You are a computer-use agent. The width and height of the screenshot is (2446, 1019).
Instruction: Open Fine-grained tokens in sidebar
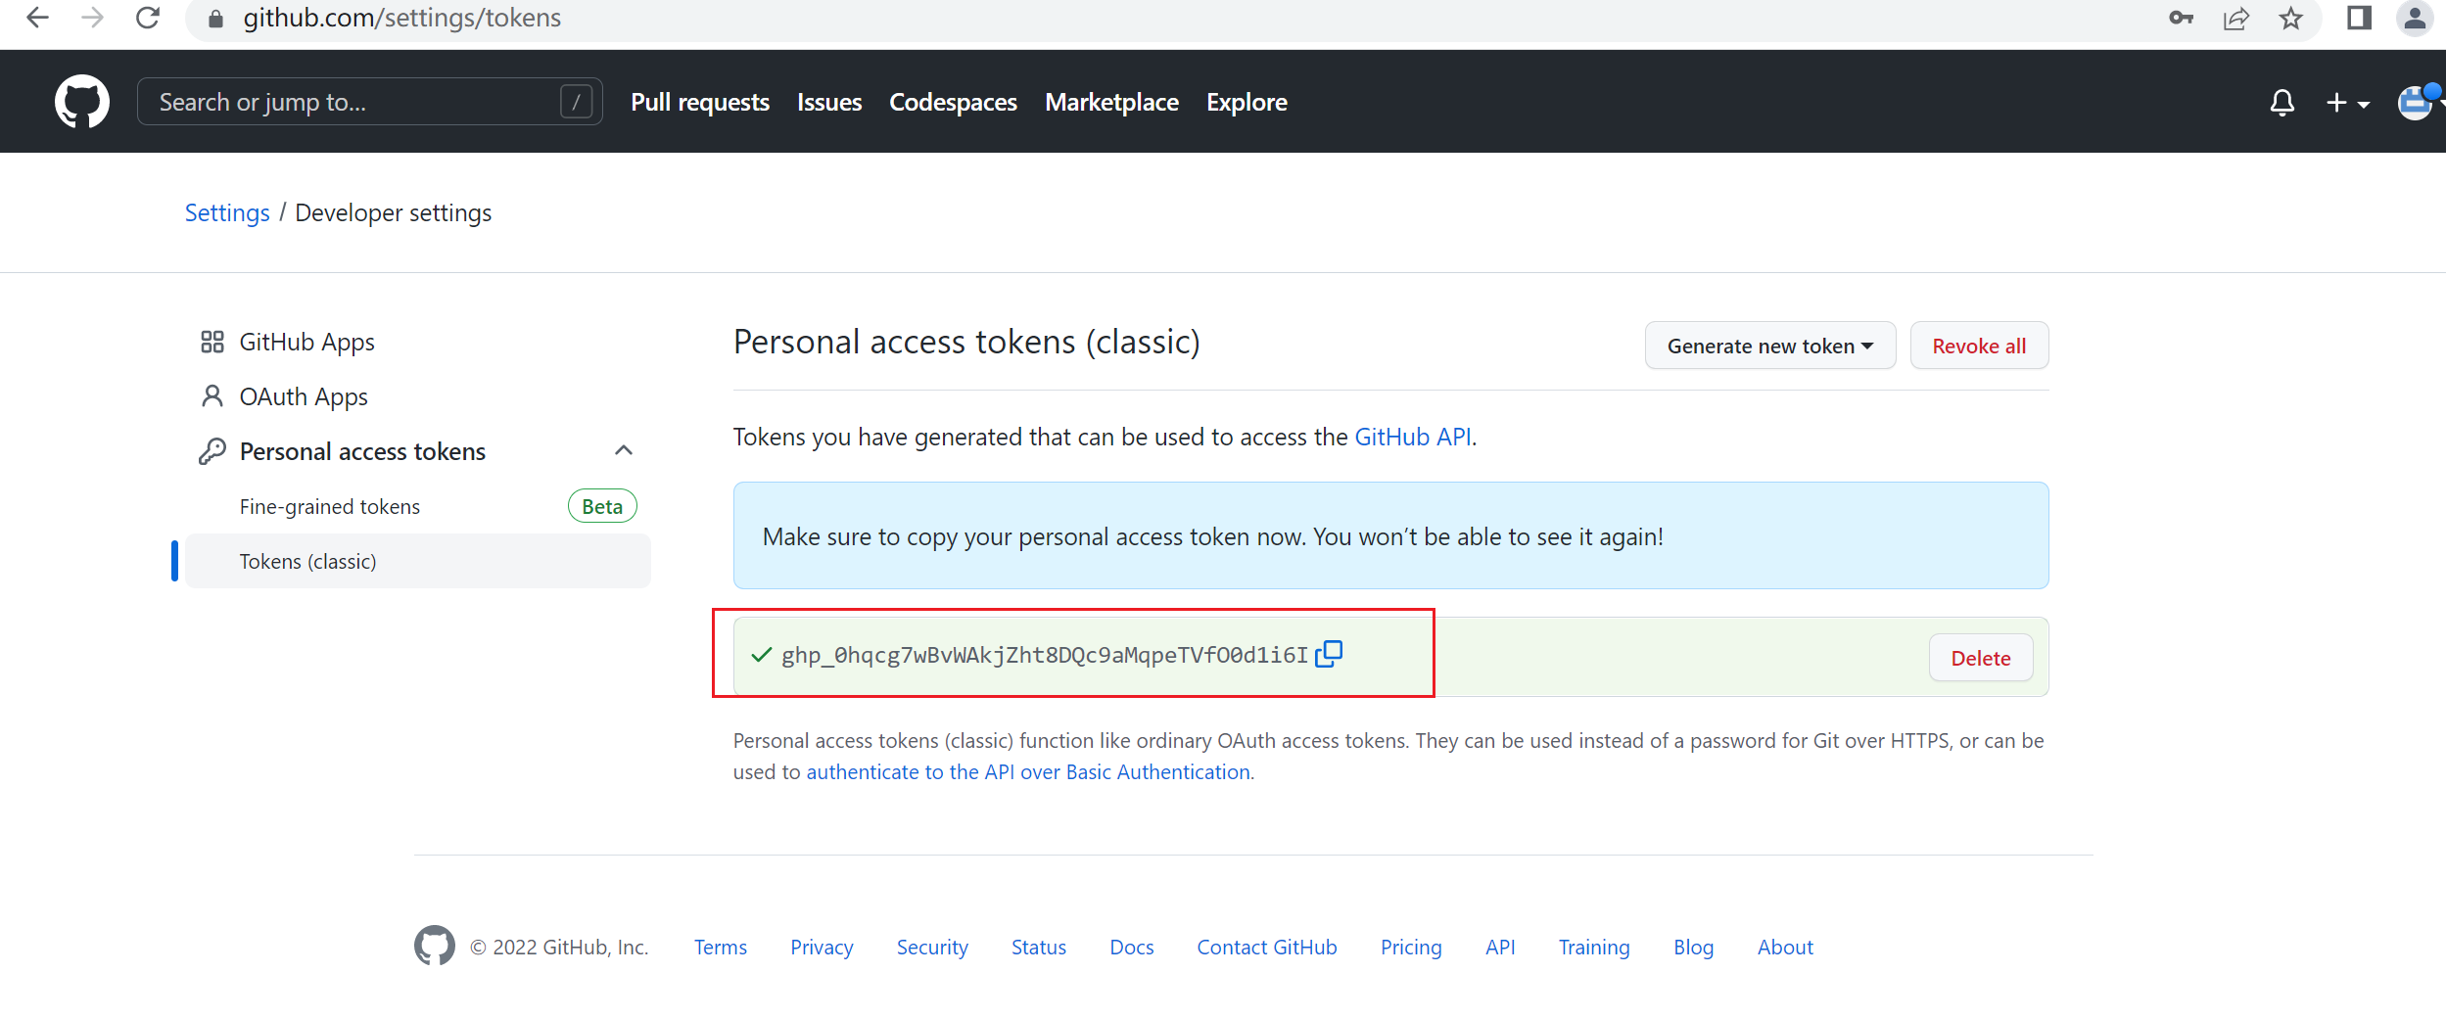coord(330,506)
